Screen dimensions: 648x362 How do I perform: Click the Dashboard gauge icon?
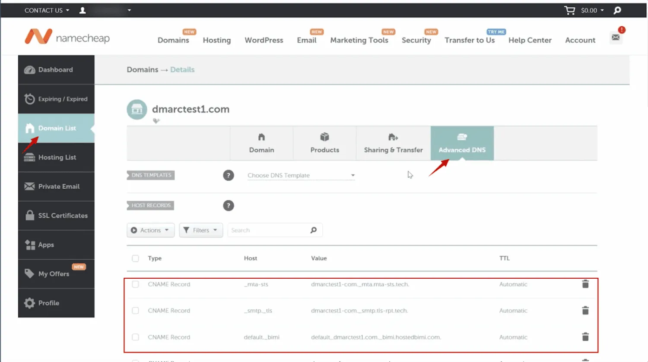click(x=29, y=70)
